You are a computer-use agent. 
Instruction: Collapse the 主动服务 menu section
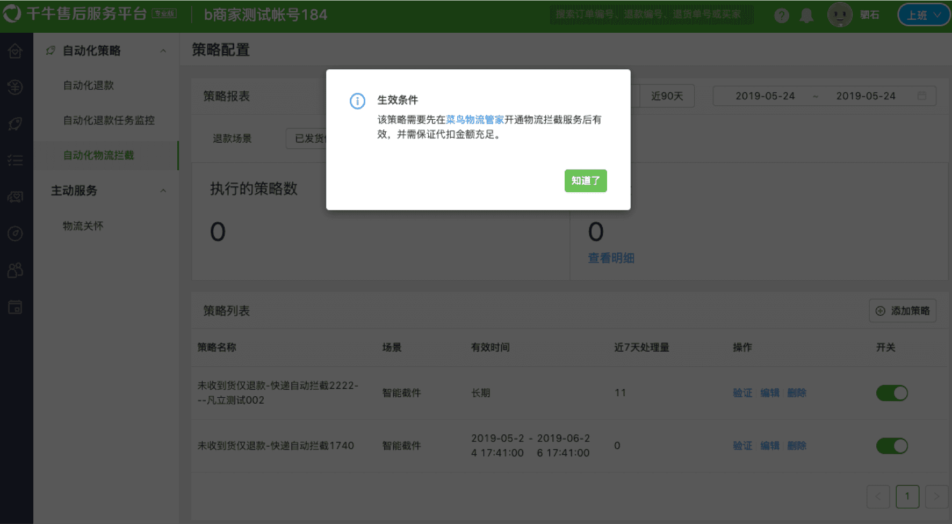pyautogui.click(x=163, y=191)
